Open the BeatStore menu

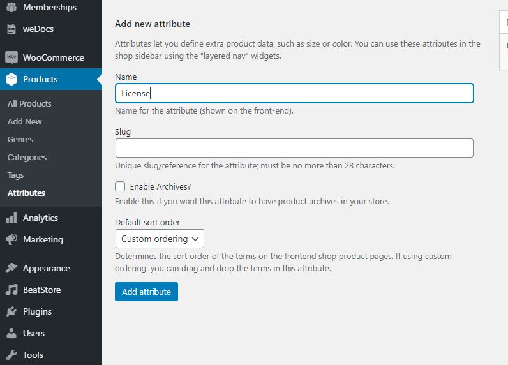tap(51, 290)
